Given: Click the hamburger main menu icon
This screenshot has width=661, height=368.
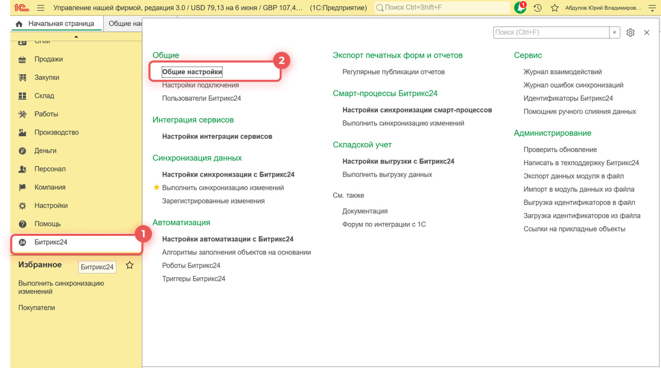Looking at the screenshot, I should tap(40, 8).
